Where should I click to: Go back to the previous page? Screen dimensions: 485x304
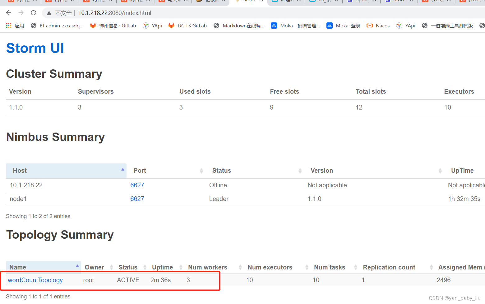[x=8, y=13]
